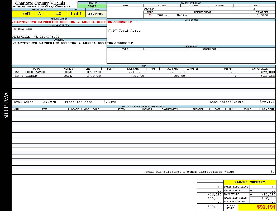Click the KEYSVILLE, VA city line
The width and height of the screenshot is (277, 211).
[x=36, y=37]
